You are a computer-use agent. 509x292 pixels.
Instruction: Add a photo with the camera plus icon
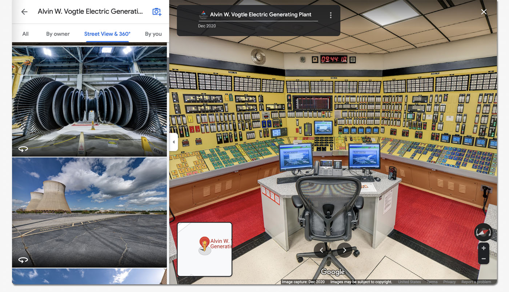157,12
